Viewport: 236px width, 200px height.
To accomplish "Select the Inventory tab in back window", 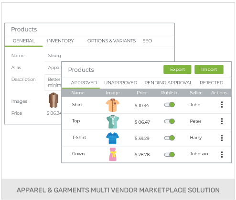I will [60, 41].
